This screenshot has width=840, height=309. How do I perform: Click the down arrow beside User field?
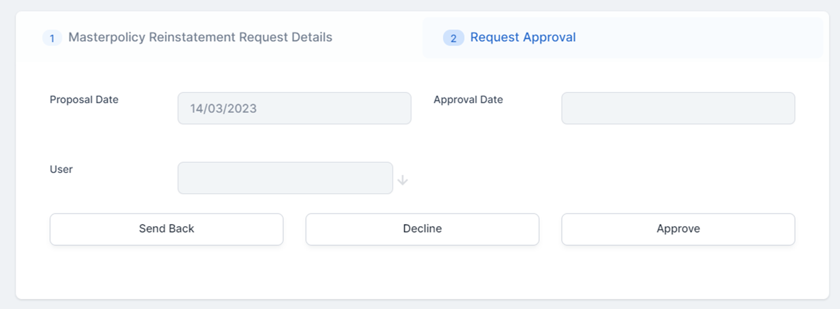coord(402,180)
